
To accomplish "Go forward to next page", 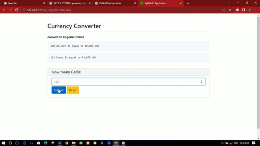I will coord(10,10).
